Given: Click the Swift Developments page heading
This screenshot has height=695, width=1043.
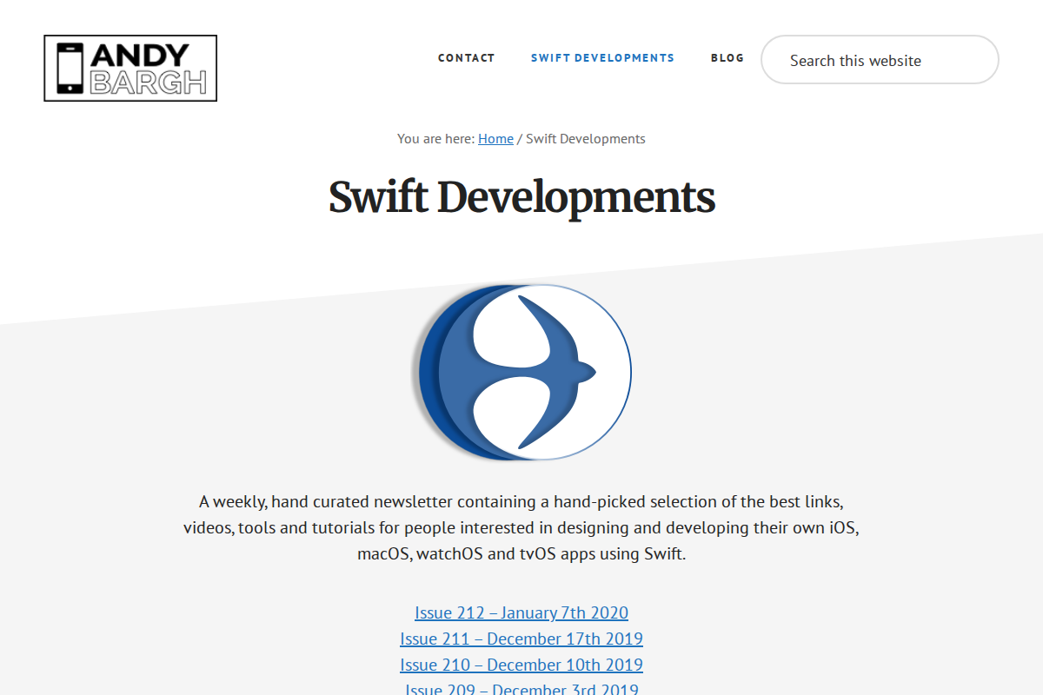Looking at the screenshot, I should 521,198.
